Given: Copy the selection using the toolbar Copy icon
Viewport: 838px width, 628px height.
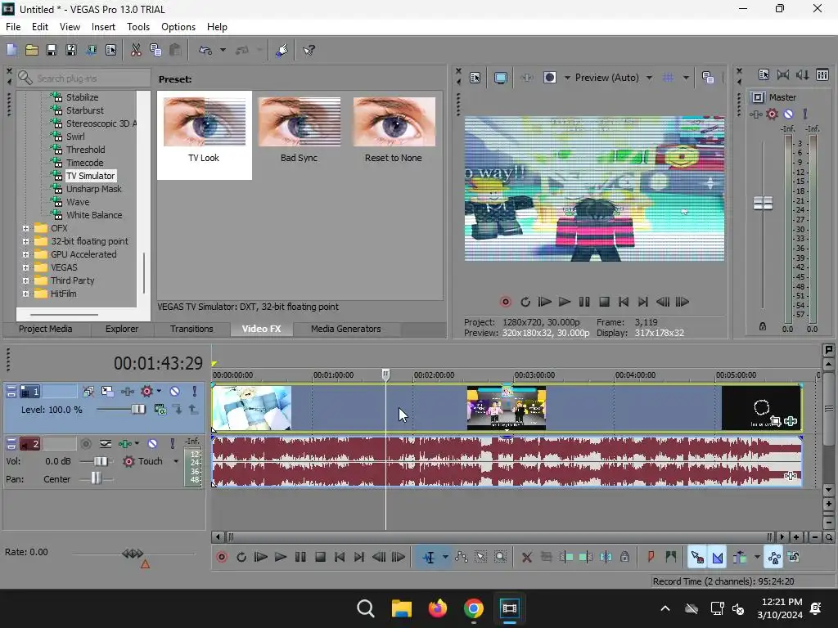Looking at the screenshot, I should (155, 50).
